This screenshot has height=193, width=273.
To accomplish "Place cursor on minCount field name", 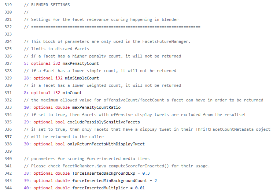I will click(x=72, y=93).
